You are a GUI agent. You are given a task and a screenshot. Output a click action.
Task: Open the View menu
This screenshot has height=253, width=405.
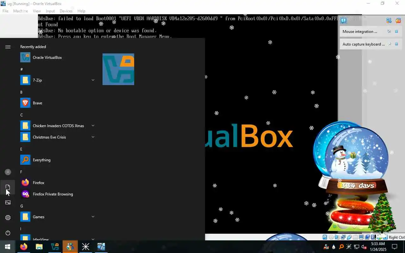coord(37,11)
